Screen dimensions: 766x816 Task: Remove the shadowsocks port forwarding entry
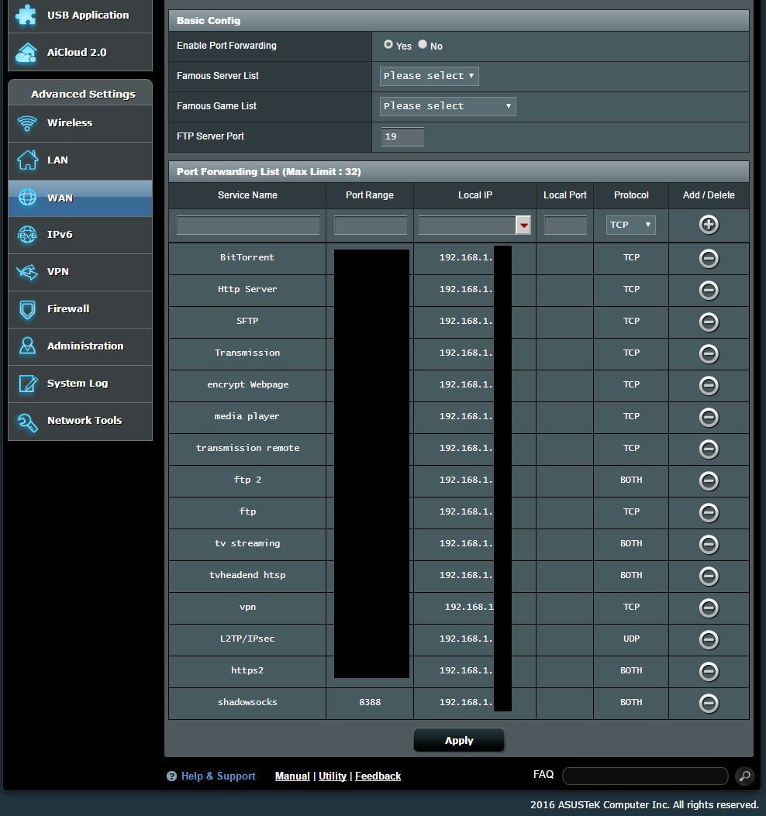(x=708, y=703)
